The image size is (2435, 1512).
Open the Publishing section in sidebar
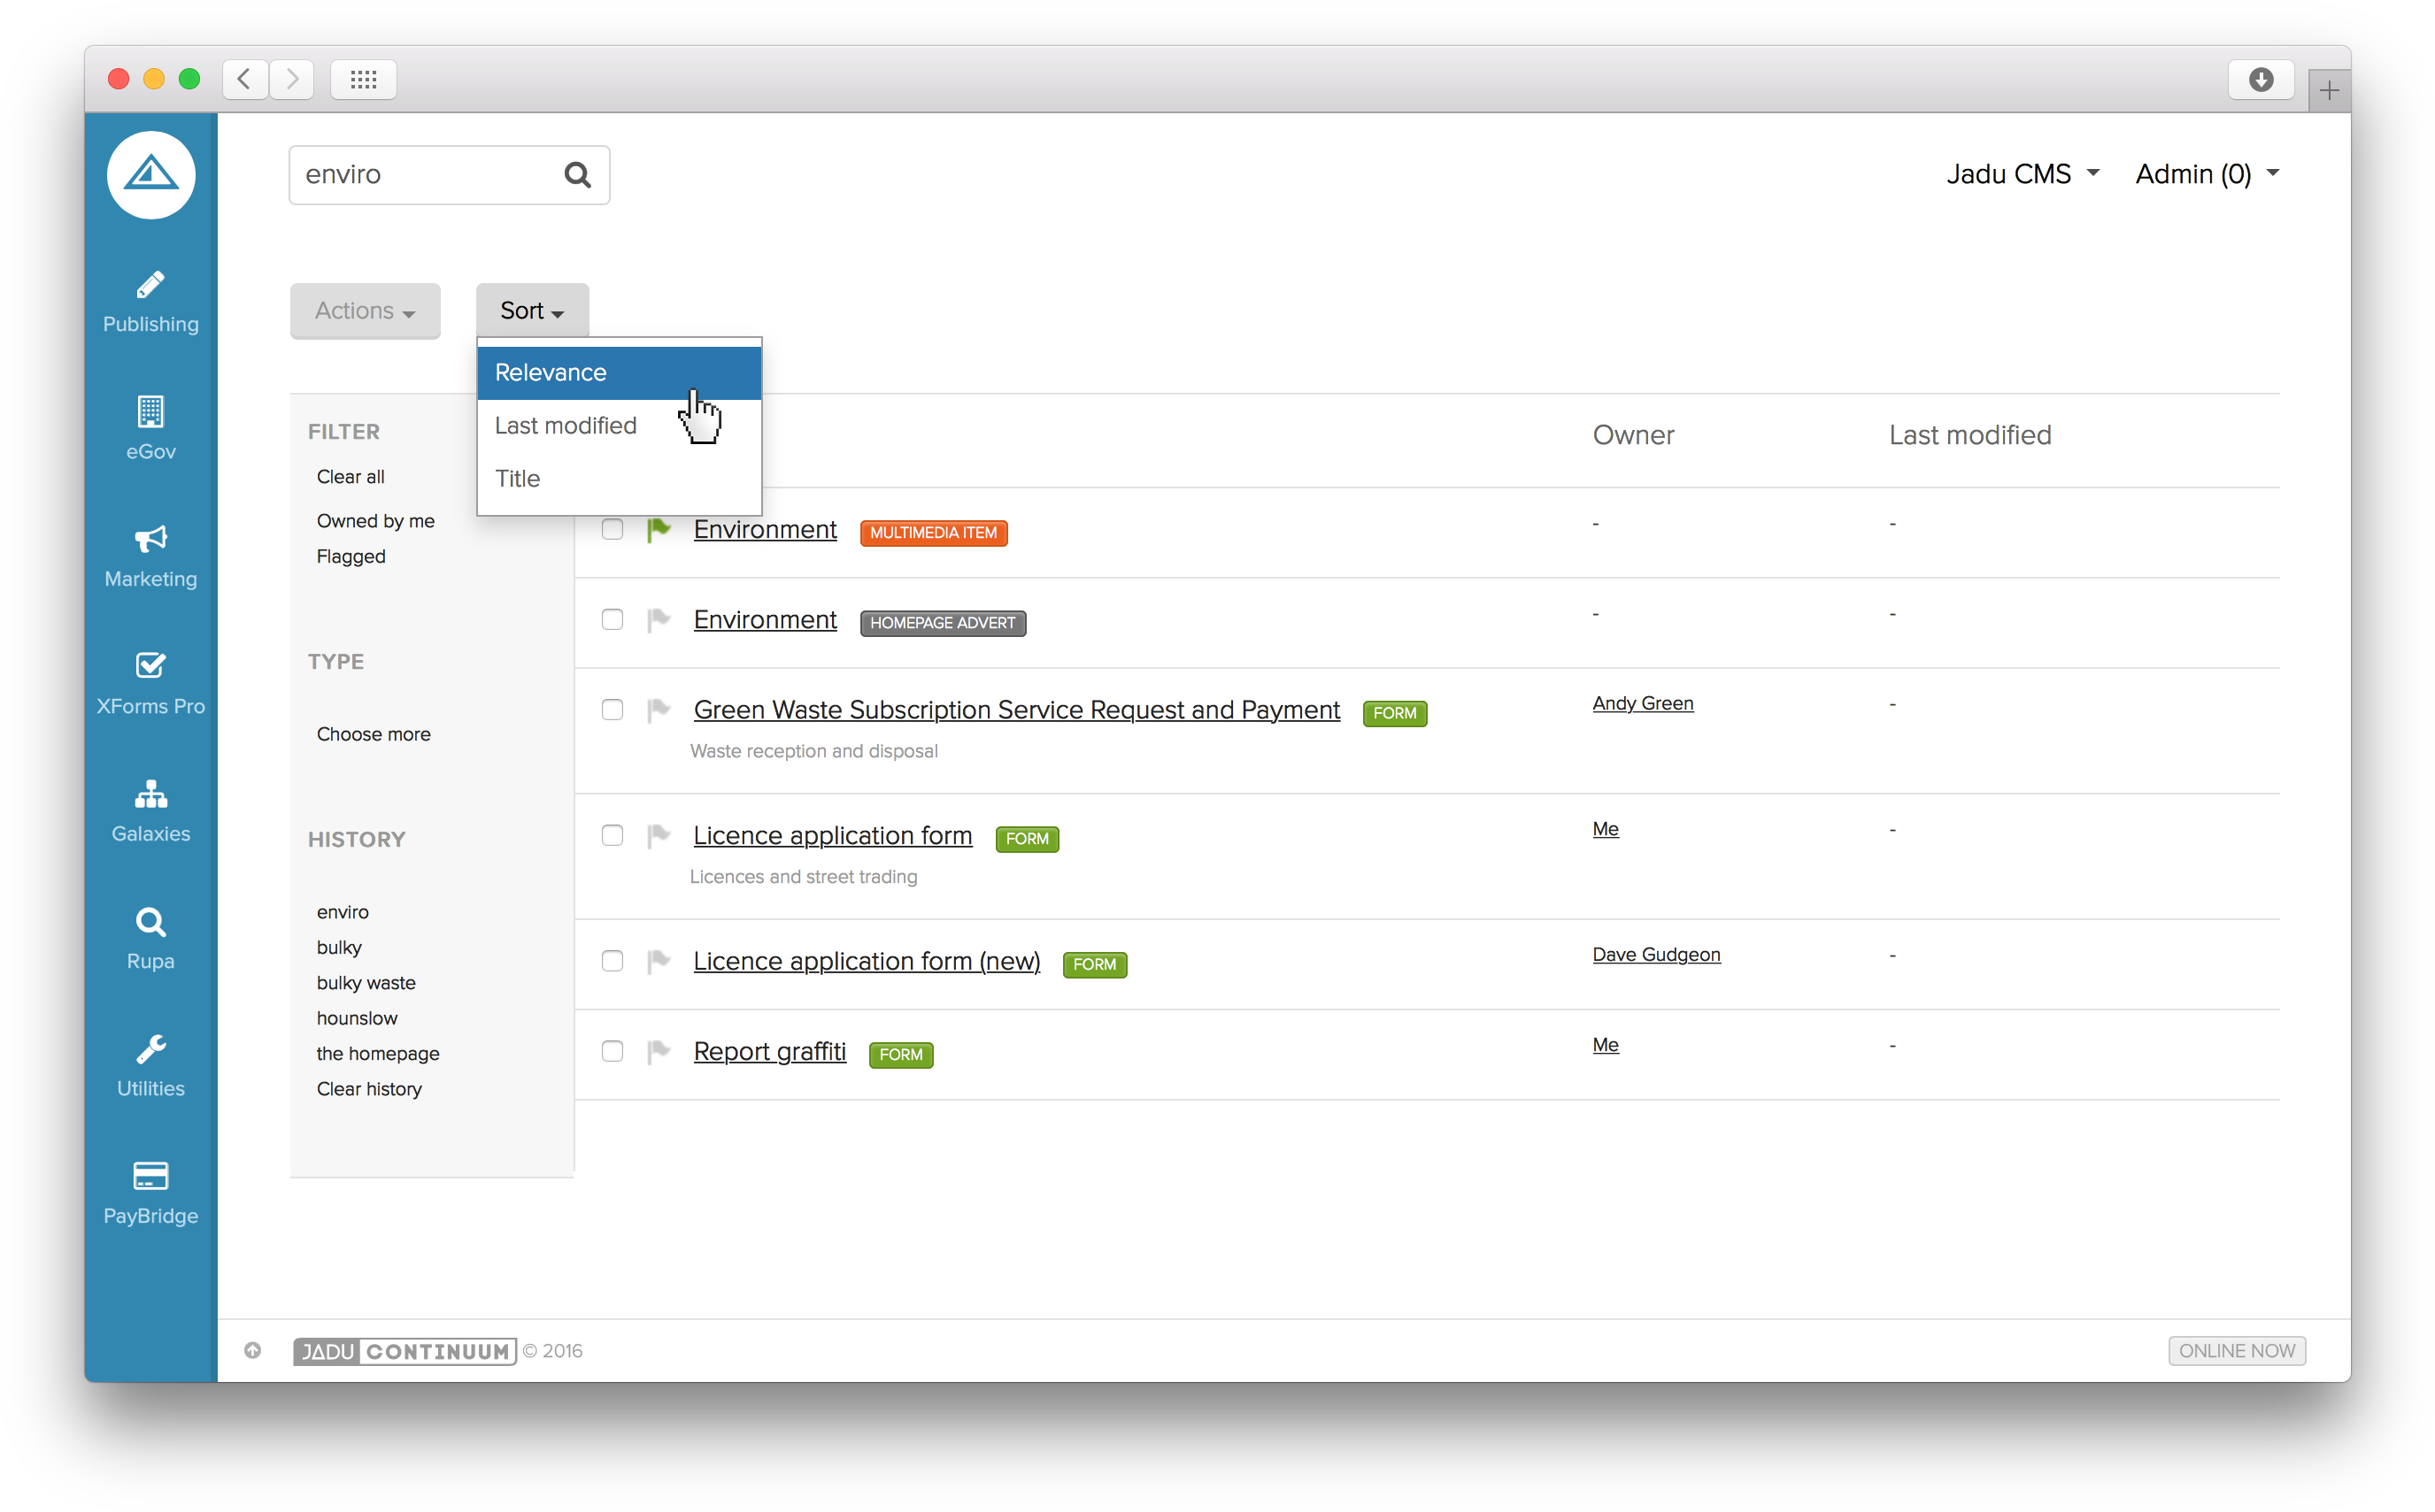(150, 302)
